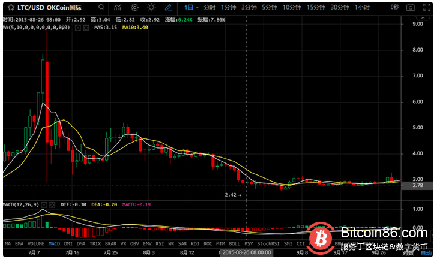Select the CCI indicator tab

click(x=301, y=244)
